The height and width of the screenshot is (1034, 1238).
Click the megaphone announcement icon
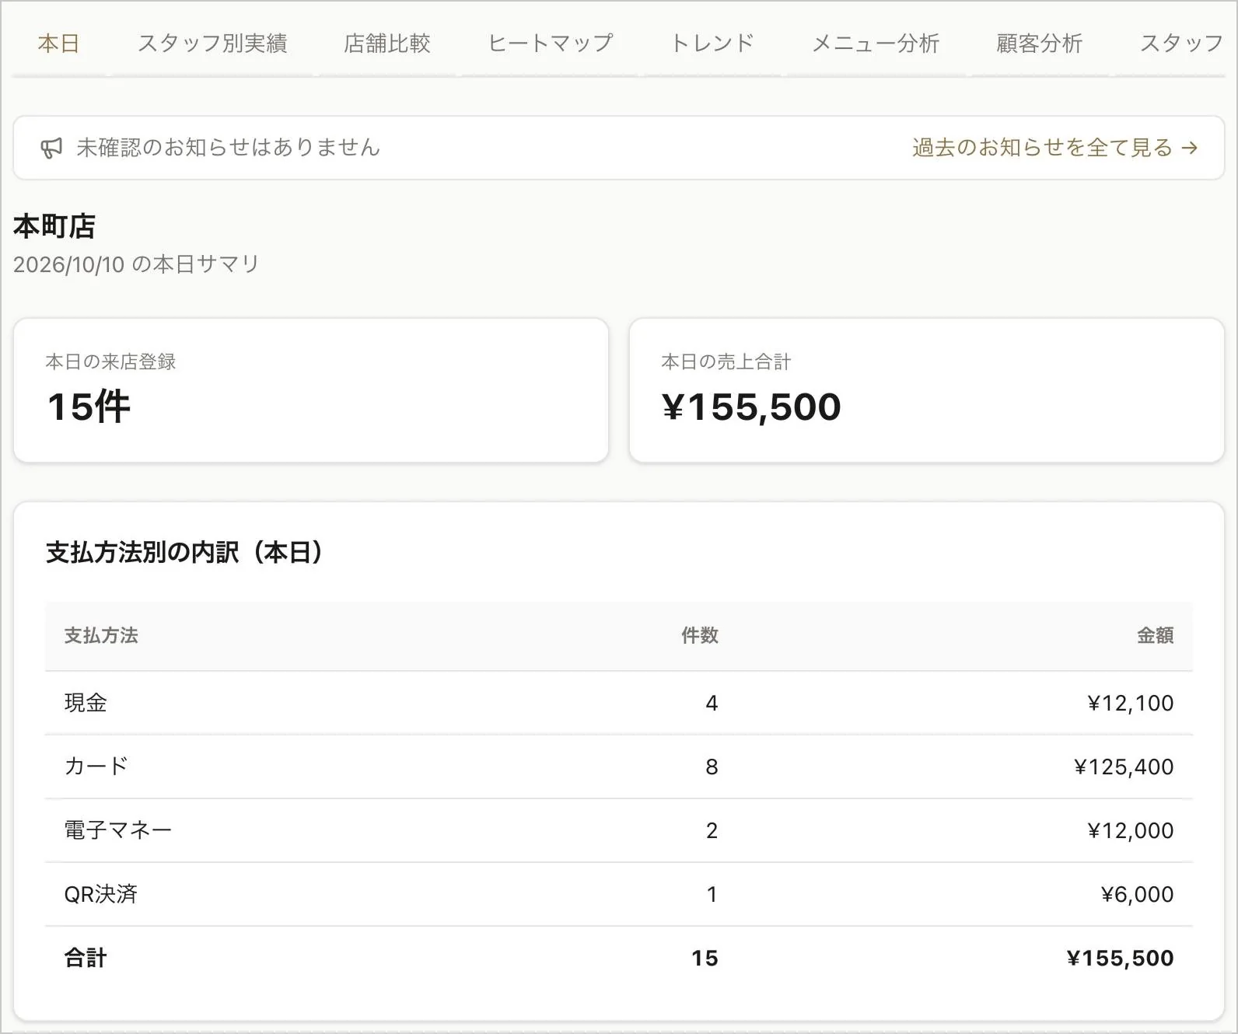(51, 148)
